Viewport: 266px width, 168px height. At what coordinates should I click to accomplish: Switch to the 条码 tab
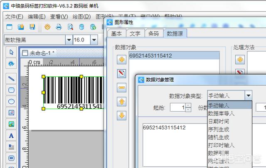153,33
